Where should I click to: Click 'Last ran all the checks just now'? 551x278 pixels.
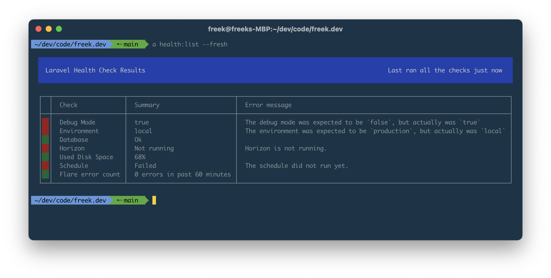click(445, 70)
